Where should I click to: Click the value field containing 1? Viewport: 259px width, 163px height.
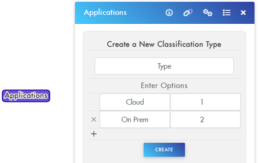(205, 102)
